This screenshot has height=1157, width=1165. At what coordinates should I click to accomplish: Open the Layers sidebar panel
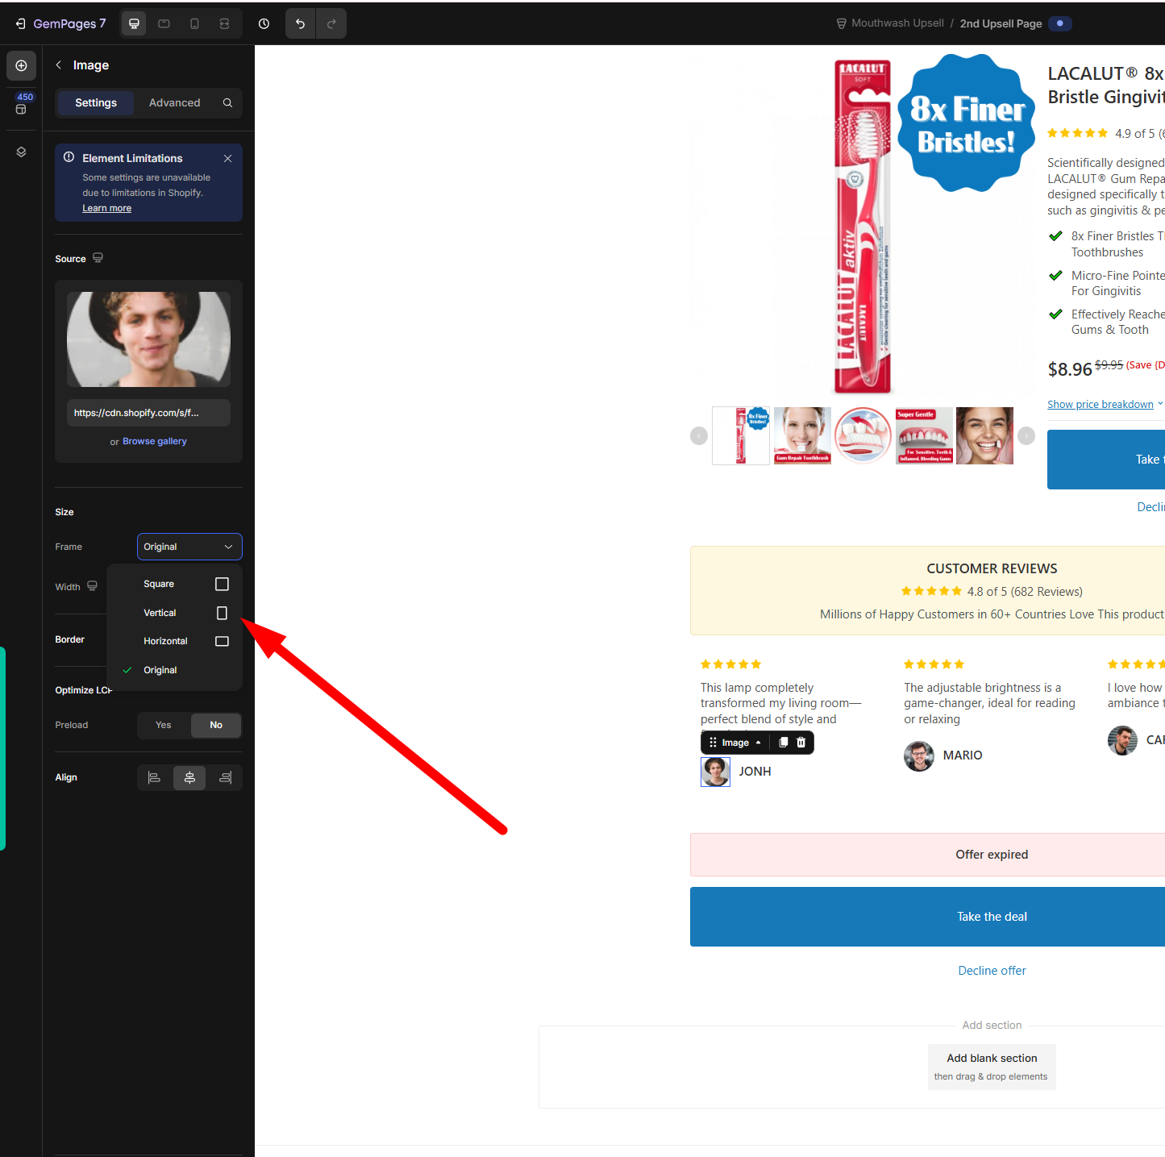(21, 152)
